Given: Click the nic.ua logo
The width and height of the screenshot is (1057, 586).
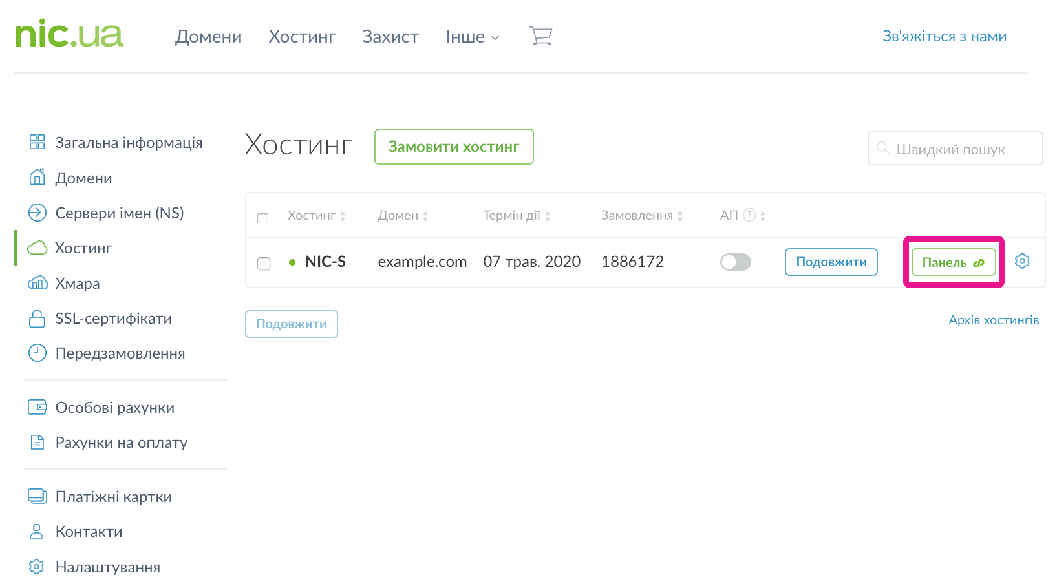Looking at the screenshot, I should (69, 34).
